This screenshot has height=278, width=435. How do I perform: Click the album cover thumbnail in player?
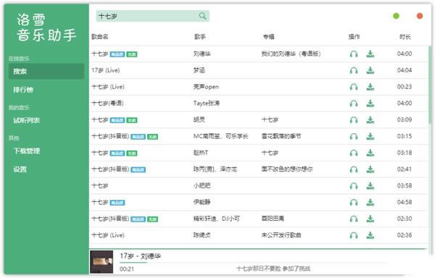tap(101, 261)
